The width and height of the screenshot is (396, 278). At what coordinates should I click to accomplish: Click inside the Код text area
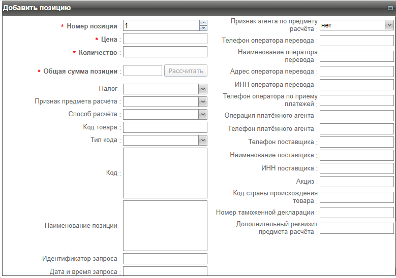(165, 172)
